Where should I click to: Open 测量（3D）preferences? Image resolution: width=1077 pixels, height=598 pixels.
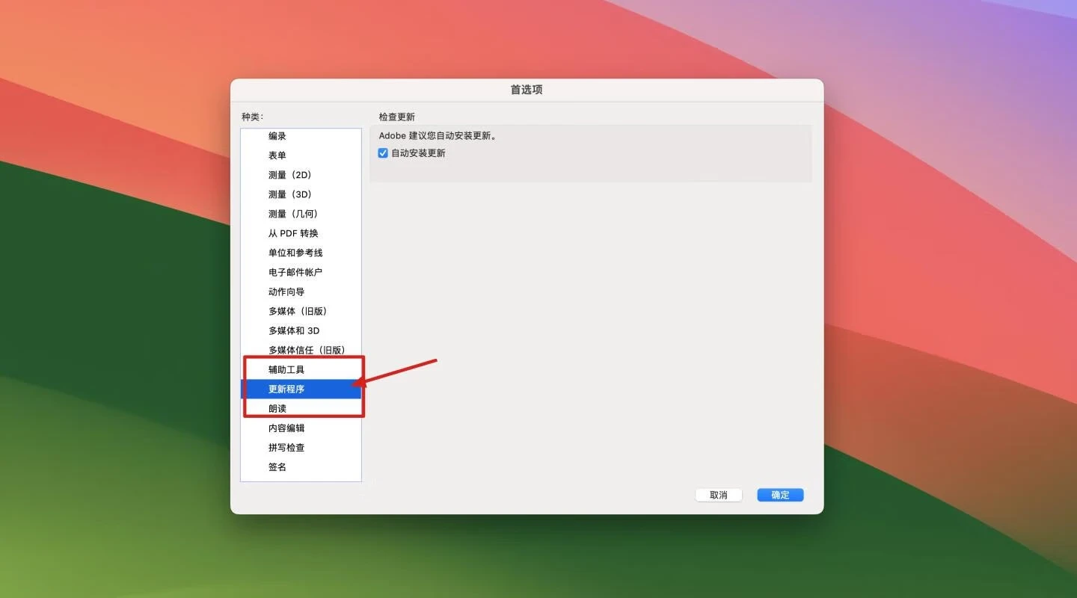289,194
